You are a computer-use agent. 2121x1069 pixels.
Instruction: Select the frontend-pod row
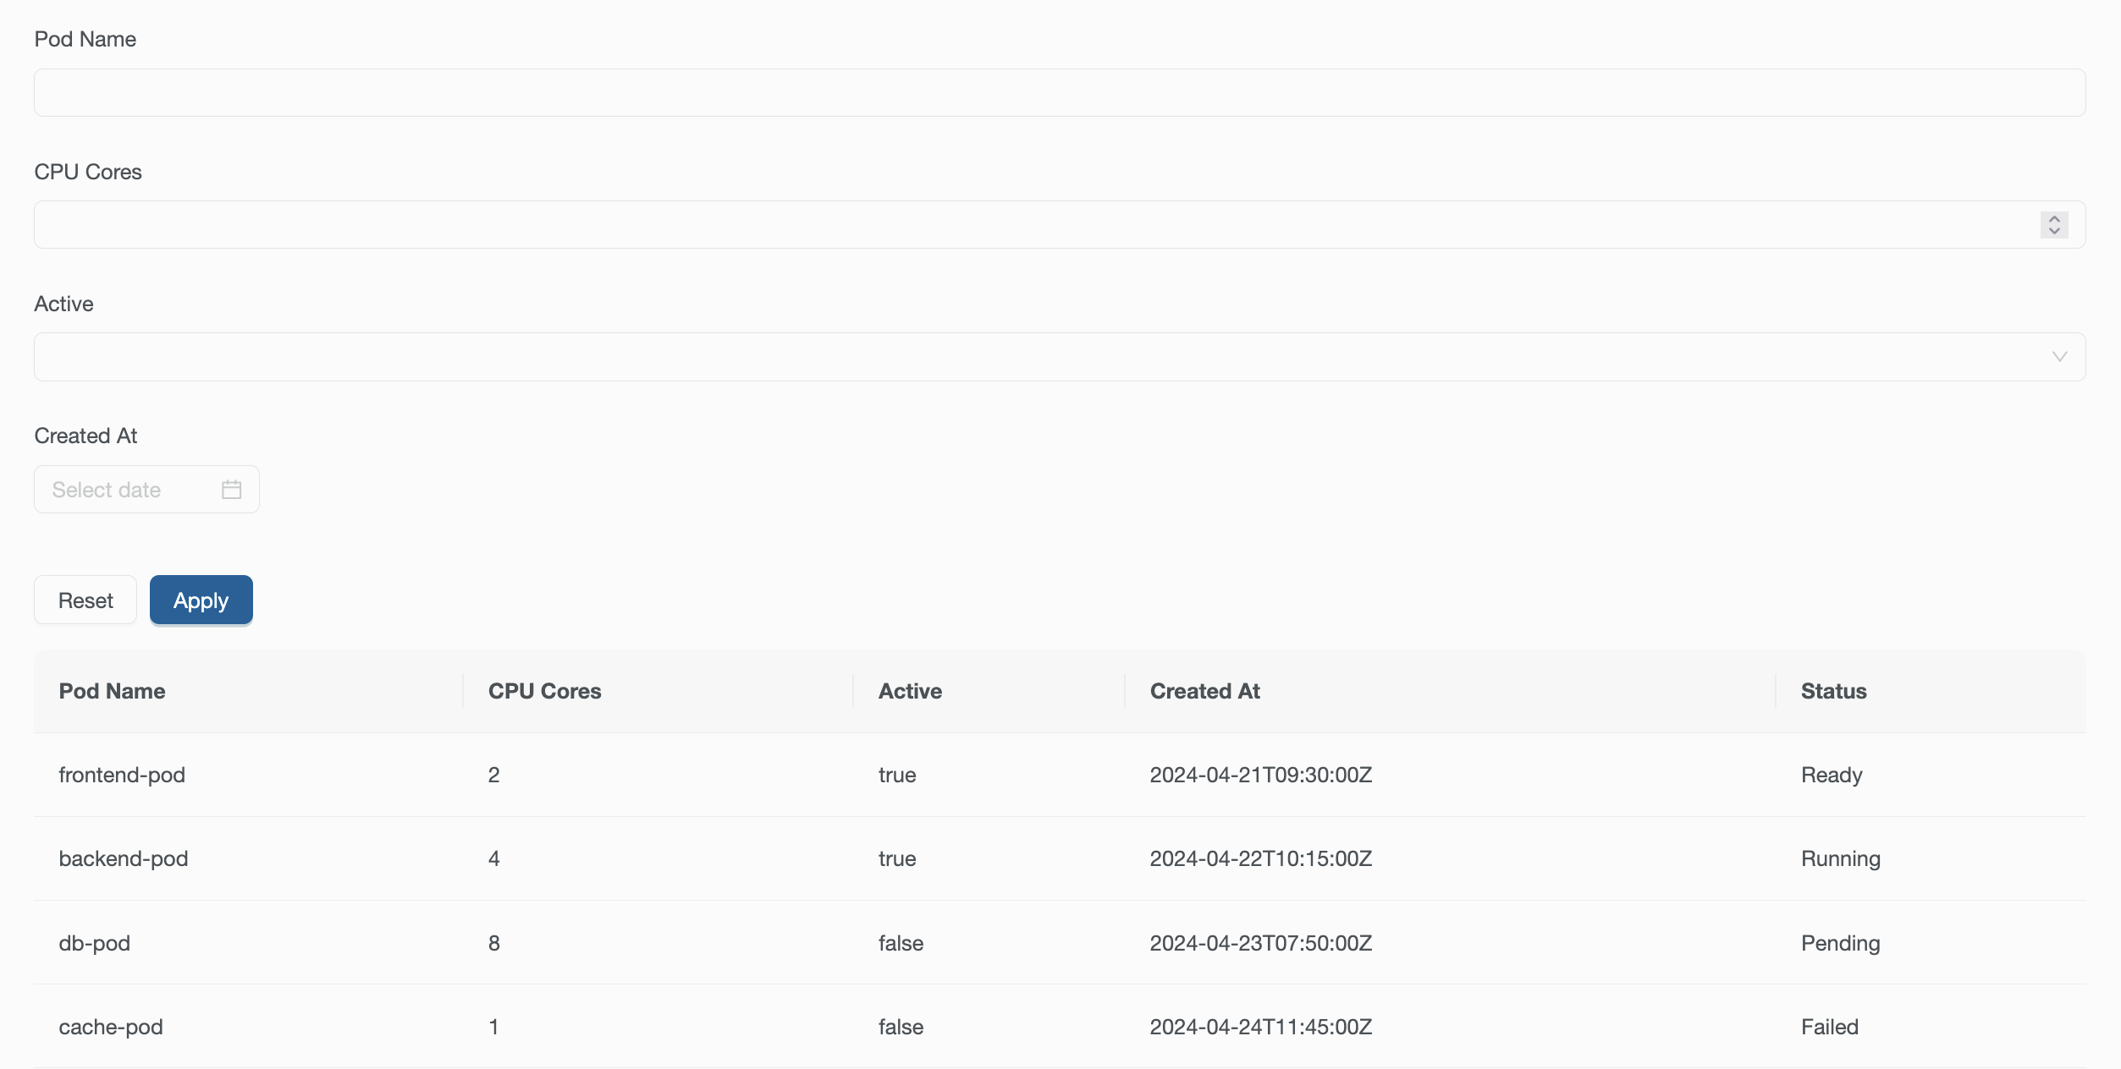click(122, 775)
